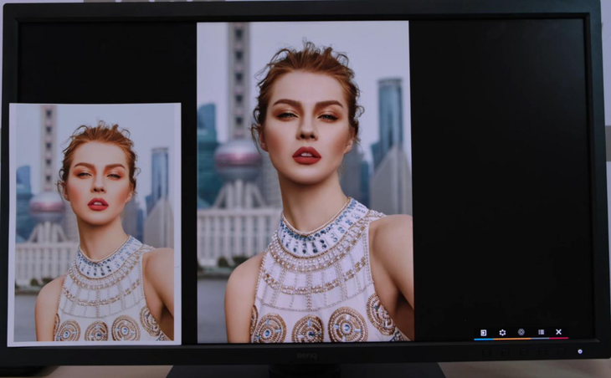Click the large portrait photo on screen
The image size is (611, 378).
tap(305, 182)
